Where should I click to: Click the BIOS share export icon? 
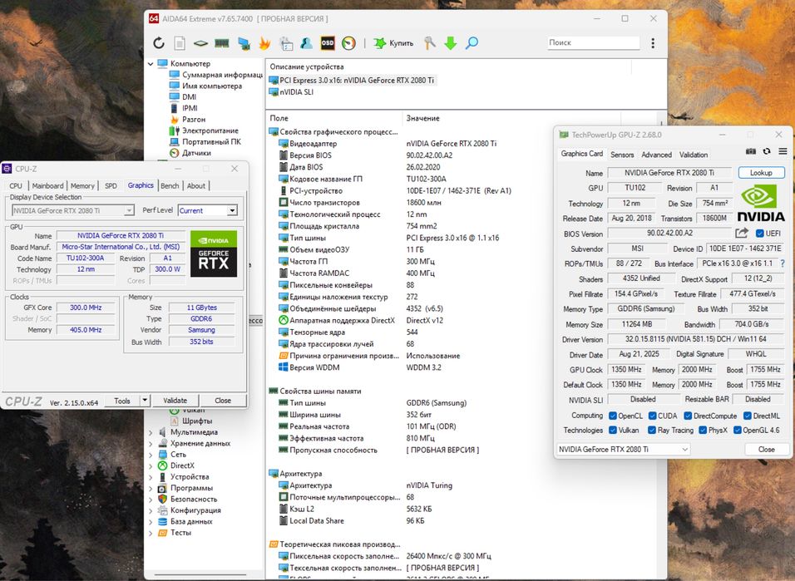(742, 234)
